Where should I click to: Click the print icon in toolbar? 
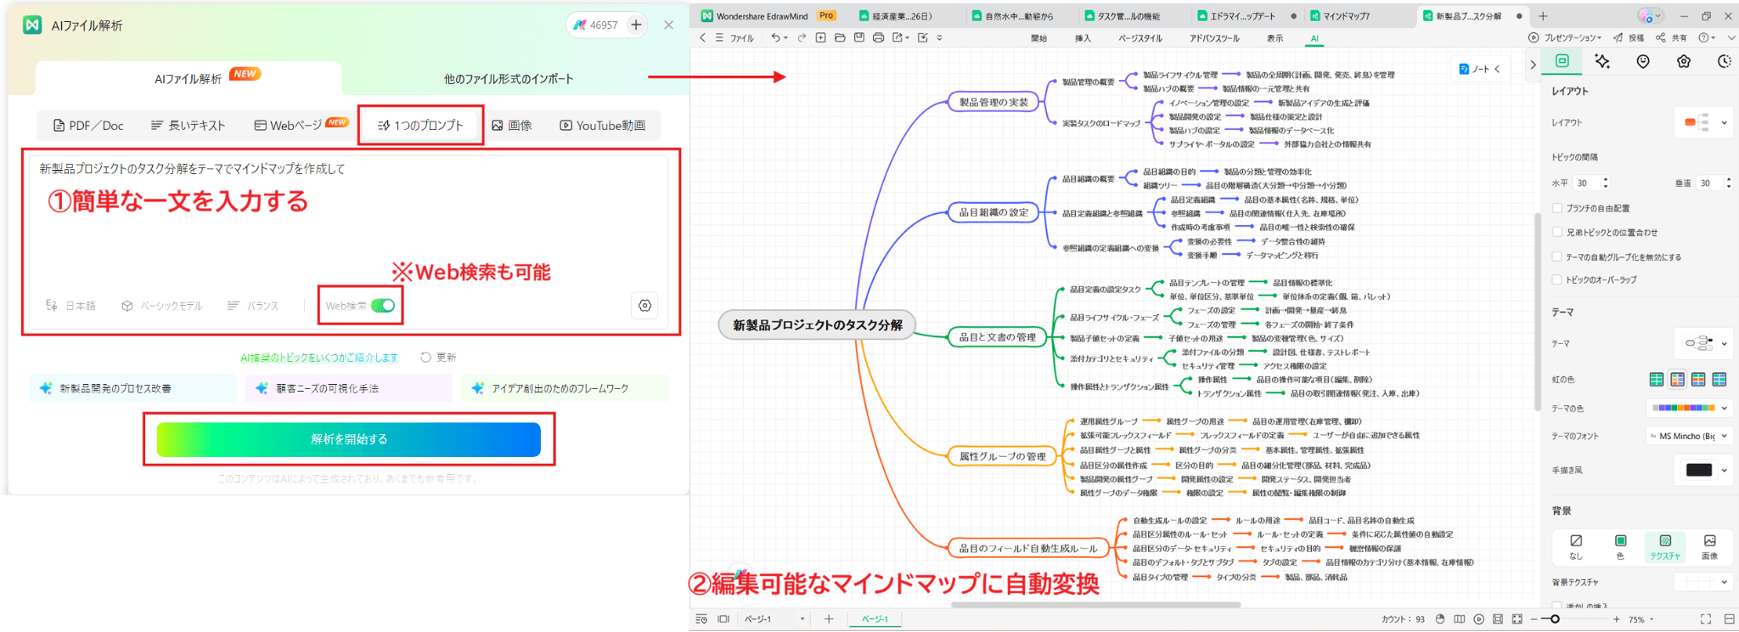click(878, 38)
